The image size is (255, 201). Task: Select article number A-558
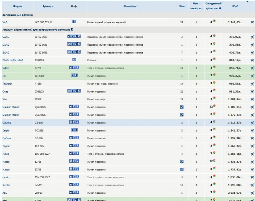pos(38,84)
